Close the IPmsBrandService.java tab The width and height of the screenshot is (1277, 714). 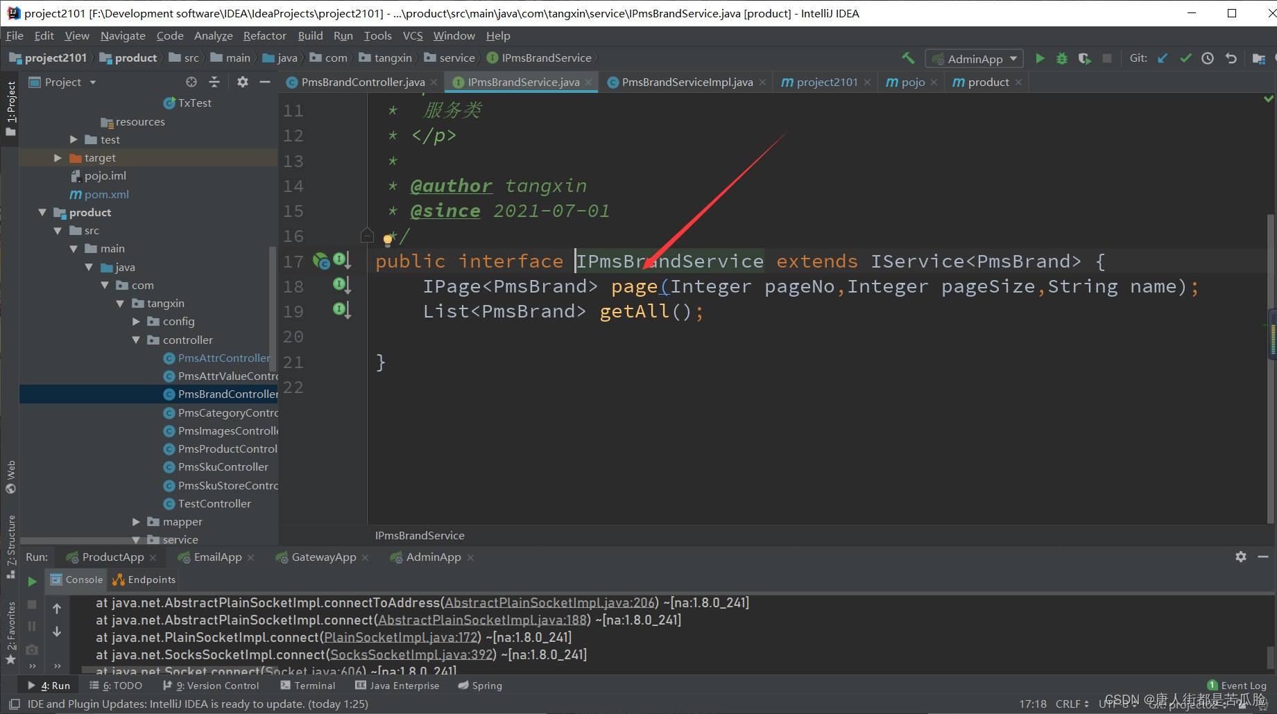coord(589,82)
